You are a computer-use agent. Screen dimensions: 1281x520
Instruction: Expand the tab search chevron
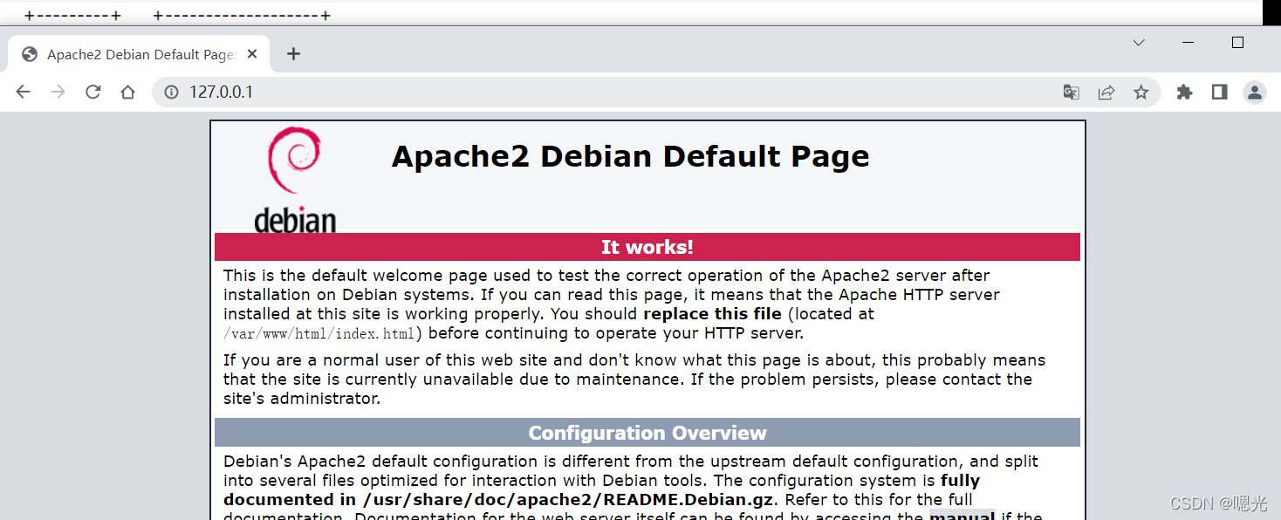[1139, 42]
